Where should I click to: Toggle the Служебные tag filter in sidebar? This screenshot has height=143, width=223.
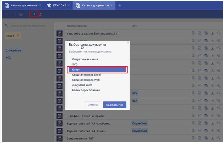(13, 50)
